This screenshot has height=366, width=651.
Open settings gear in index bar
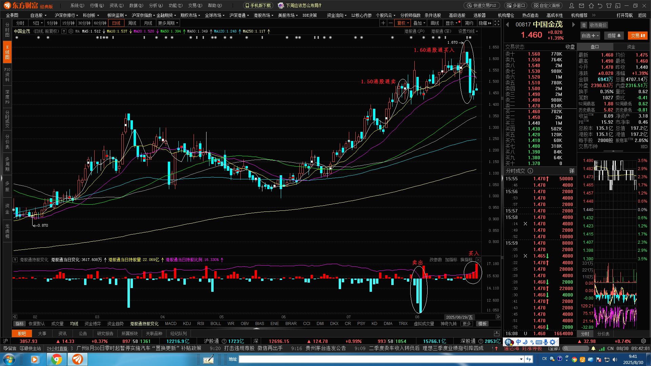click(x=644, y=341)
